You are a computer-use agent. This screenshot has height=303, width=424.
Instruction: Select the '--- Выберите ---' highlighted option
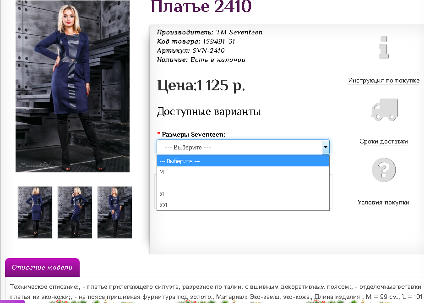pyautogui.click(x=243, y=161)
